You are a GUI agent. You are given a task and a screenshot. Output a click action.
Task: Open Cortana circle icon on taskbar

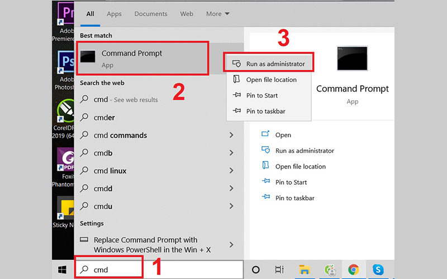(256, 270)
